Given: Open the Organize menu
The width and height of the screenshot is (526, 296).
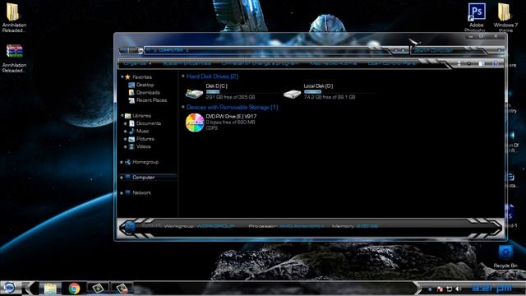Looking at the screenshot, I should [x=137, y=63].
